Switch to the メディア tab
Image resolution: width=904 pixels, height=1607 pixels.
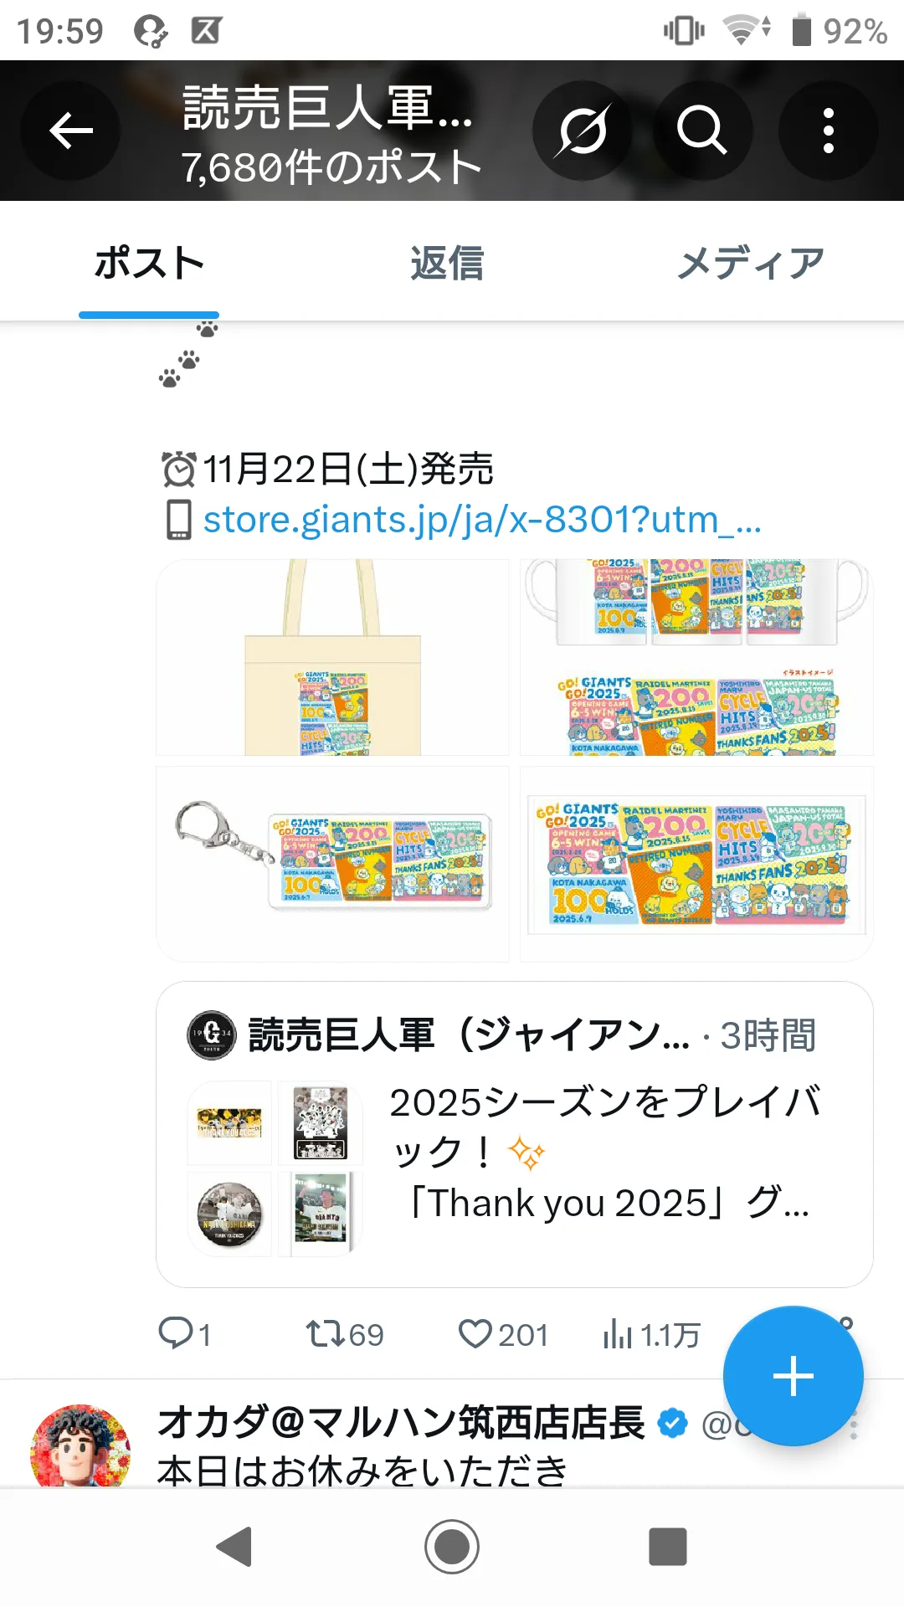pos(750,264)
